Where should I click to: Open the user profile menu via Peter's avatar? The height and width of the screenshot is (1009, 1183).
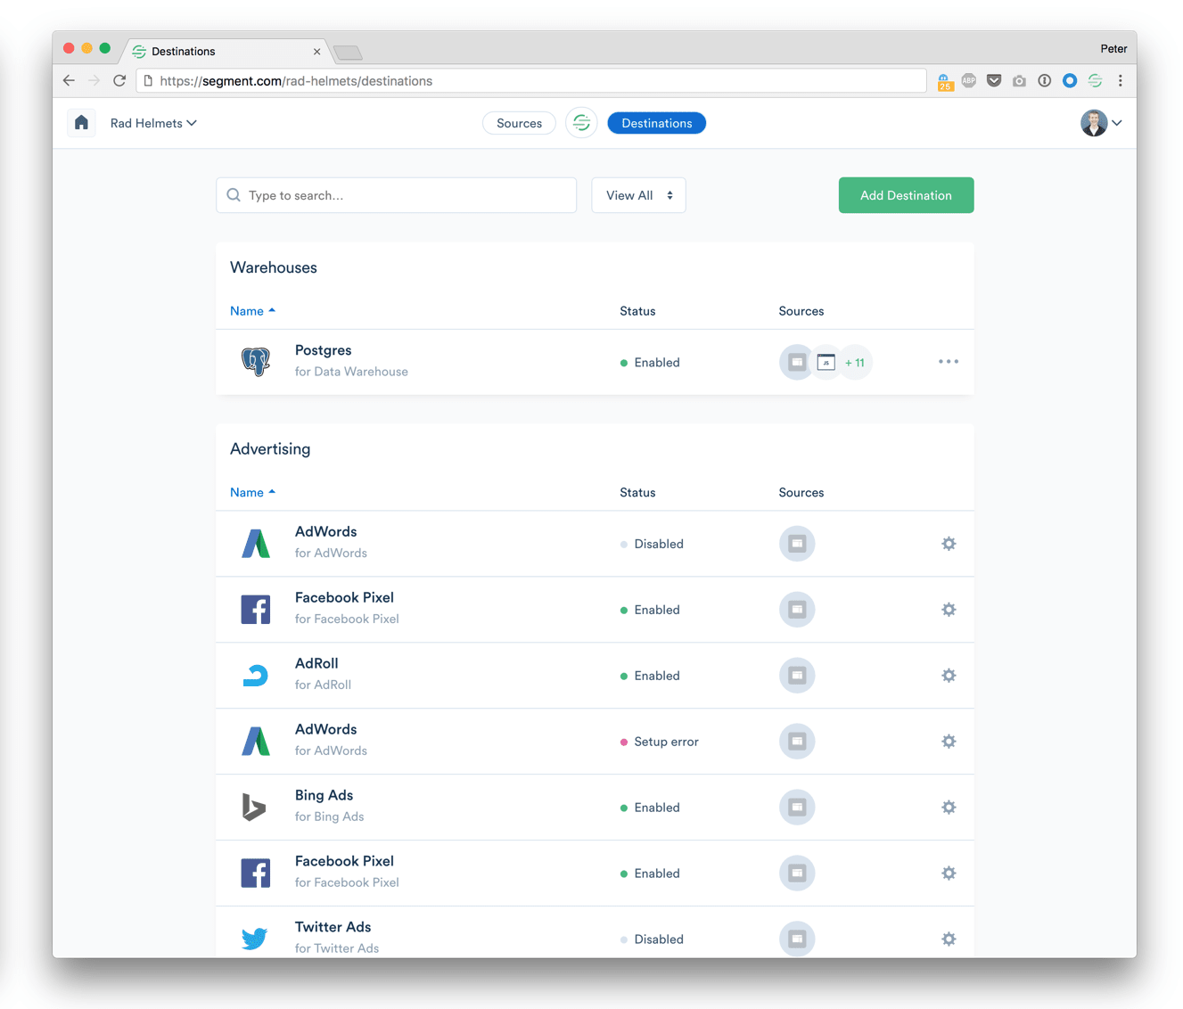click(x=1094, y=122)
